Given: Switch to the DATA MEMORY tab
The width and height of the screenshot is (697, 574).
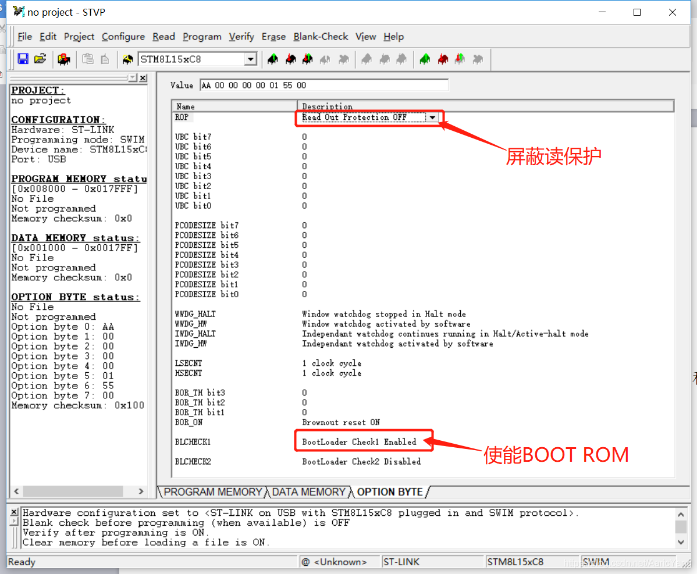Looking at the screenshot, I should click(x=308, y=492).
